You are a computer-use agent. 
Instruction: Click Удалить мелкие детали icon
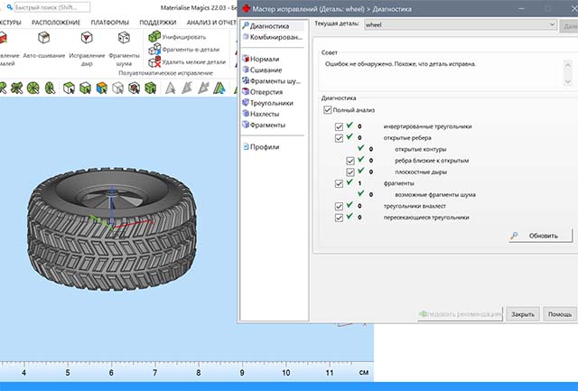[154, 62]
